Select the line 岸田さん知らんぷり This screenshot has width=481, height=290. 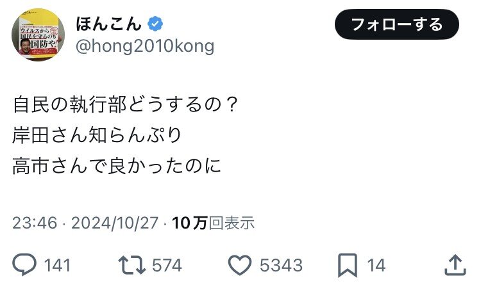click(x=97, y=135)
